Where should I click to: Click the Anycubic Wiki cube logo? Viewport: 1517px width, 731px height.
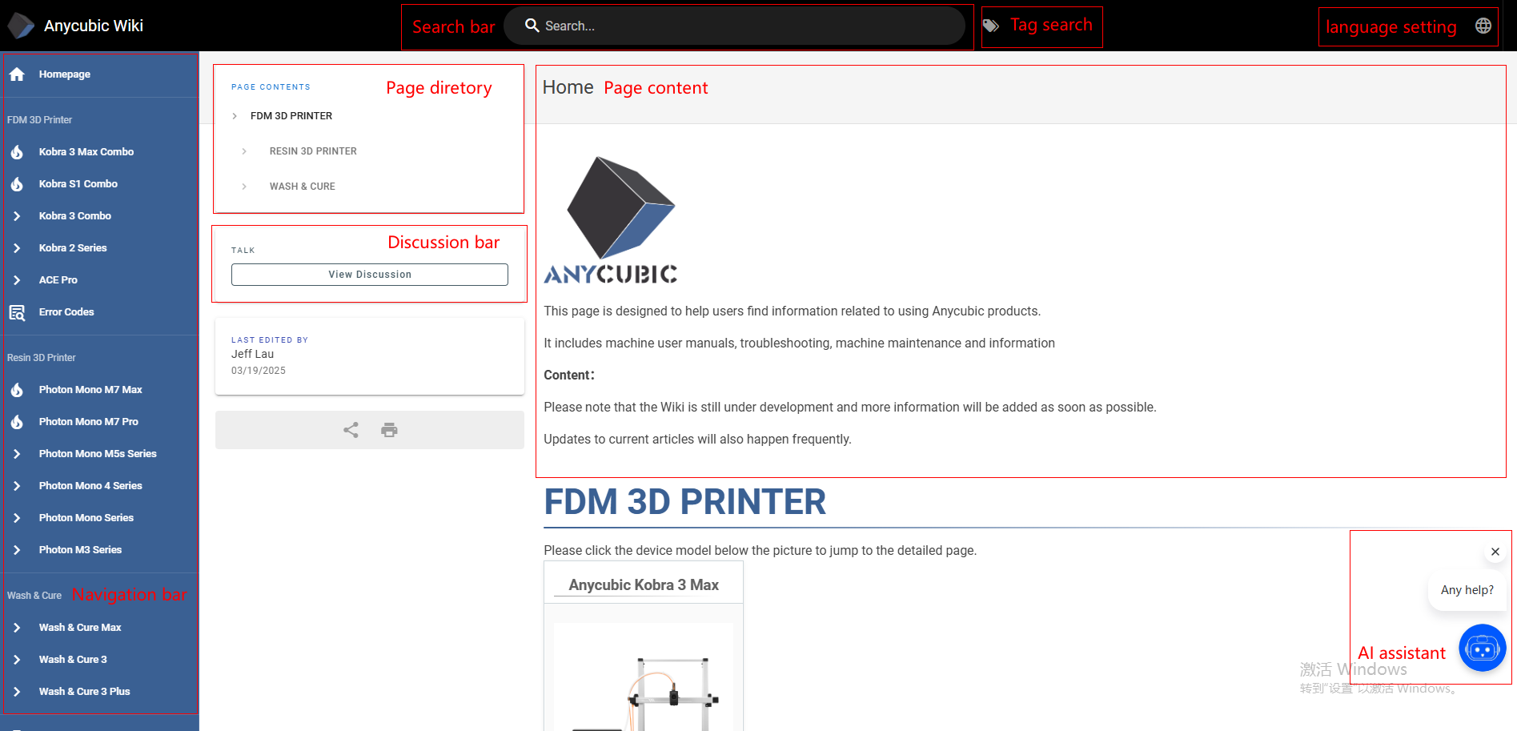pyautogui.click(x=22, y=26)
